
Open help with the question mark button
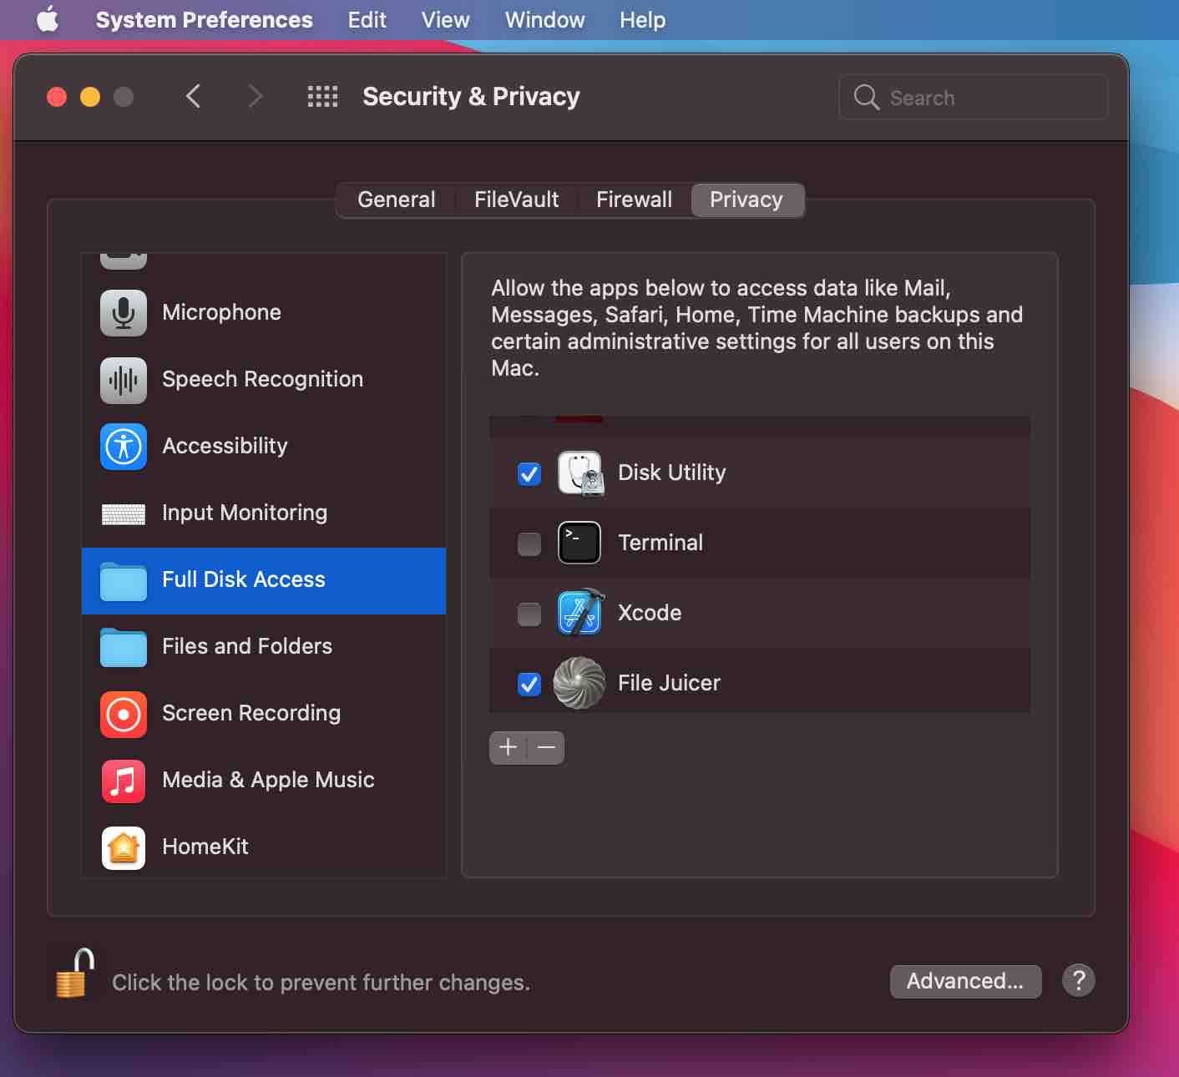pos(1079,980)
